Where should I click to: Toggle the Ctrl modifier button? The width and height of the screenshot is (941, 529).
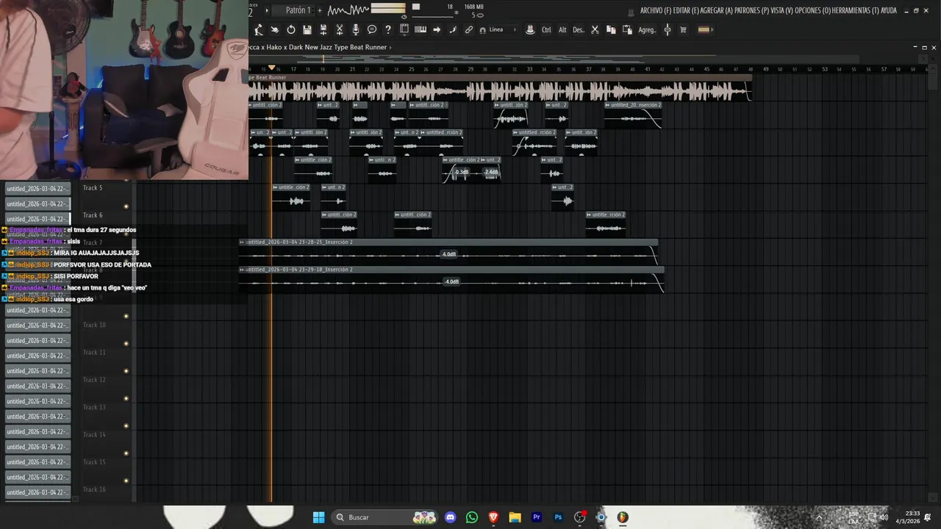[x=546, y=29]
